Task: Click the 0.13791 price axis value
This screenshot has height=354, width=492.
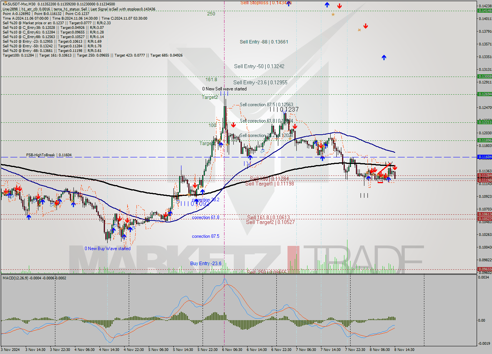Action: coord(485,31)
